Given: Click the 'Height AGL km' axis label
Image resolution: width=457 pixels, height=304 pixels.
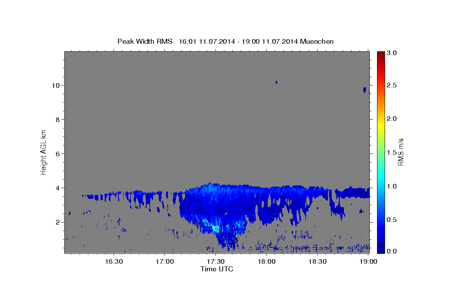Looking at the screenshot, I should tap(43, 152).
